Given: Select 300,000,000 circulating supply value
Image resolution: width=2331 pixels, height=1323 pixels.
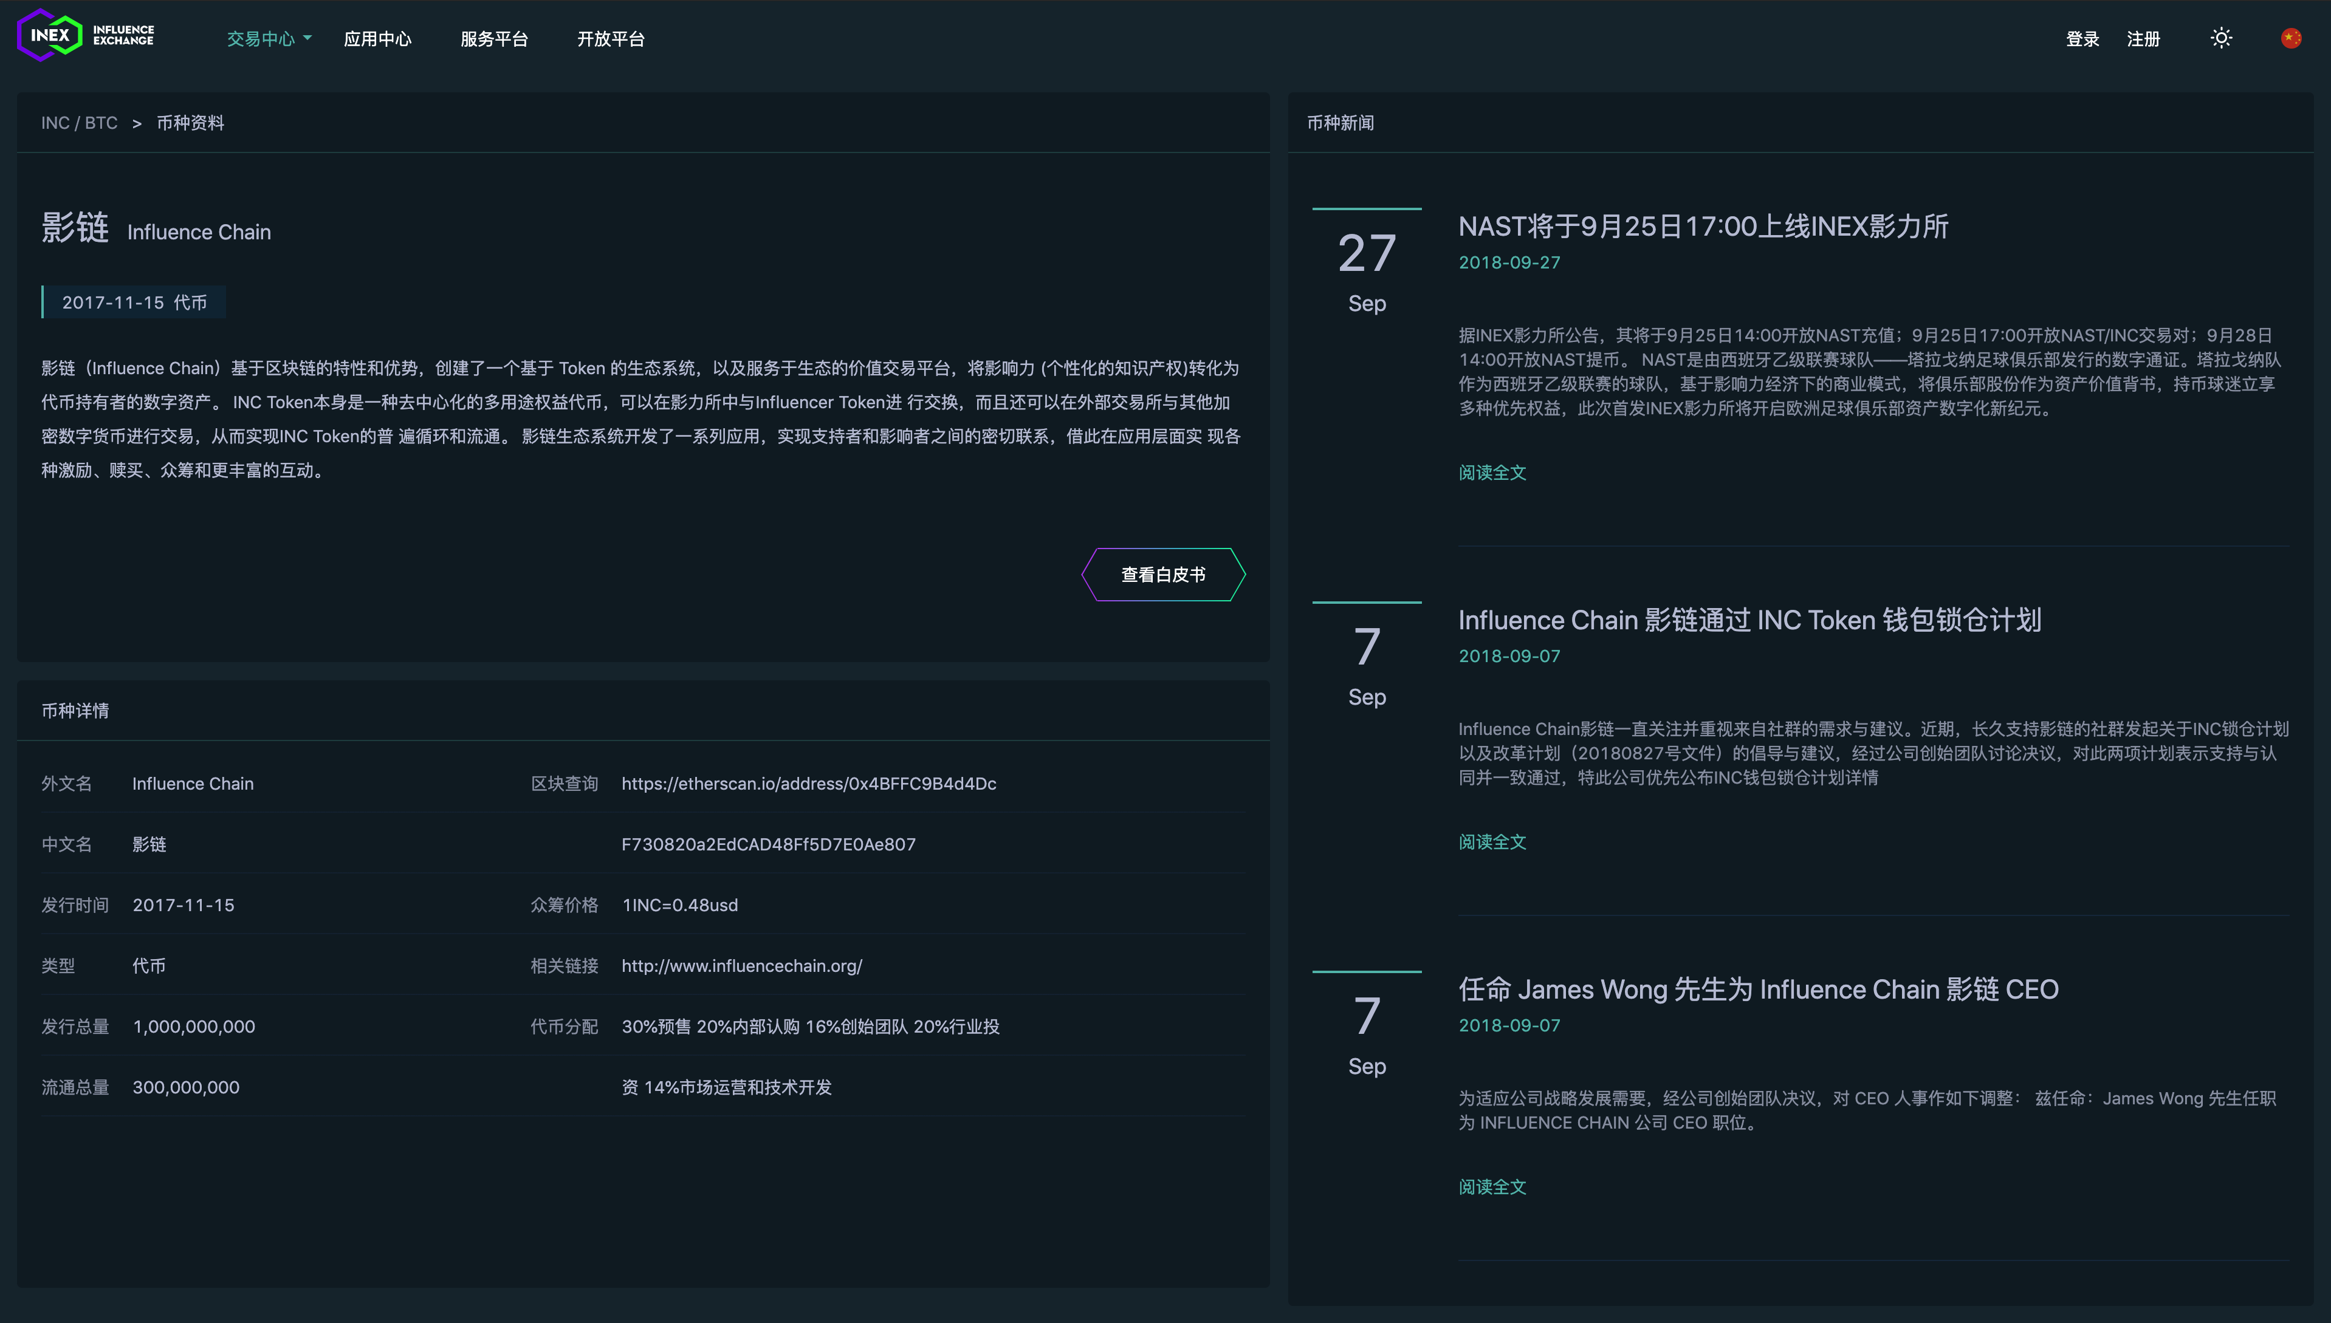Looking at the screenshot, I should (185, 1088).
